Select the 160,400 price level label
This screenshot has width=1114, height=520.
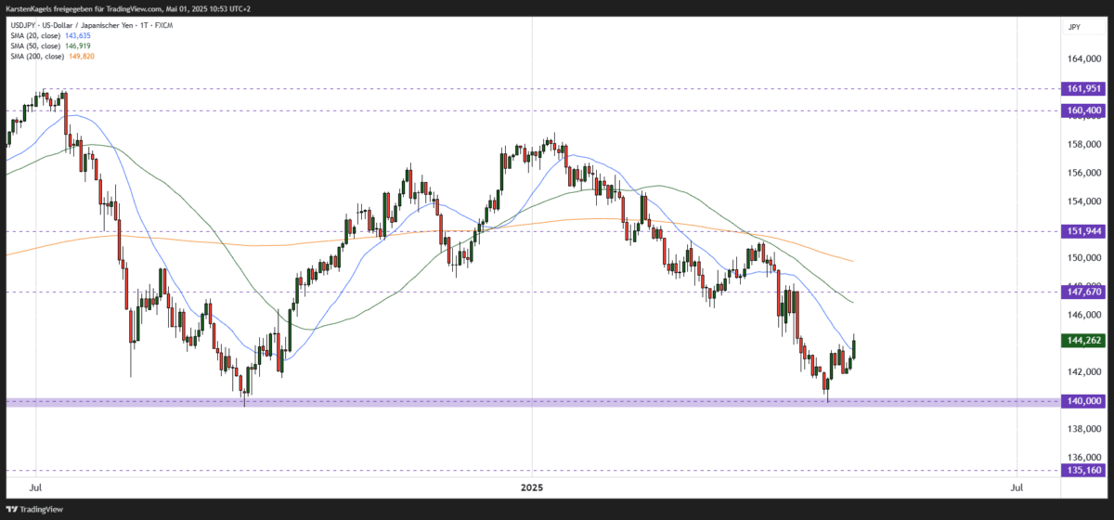(x=1083, y=110)
